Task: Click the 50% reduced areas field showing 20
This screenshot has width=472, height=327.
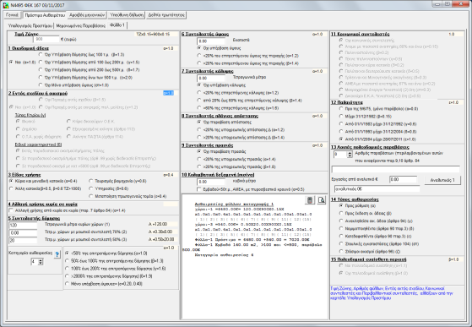Action: [x=23, y=240]
